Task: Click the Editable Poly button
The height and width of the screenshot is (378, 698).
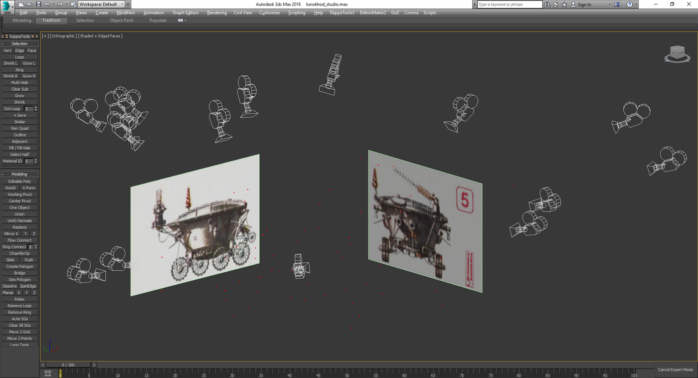Action: 19,182
